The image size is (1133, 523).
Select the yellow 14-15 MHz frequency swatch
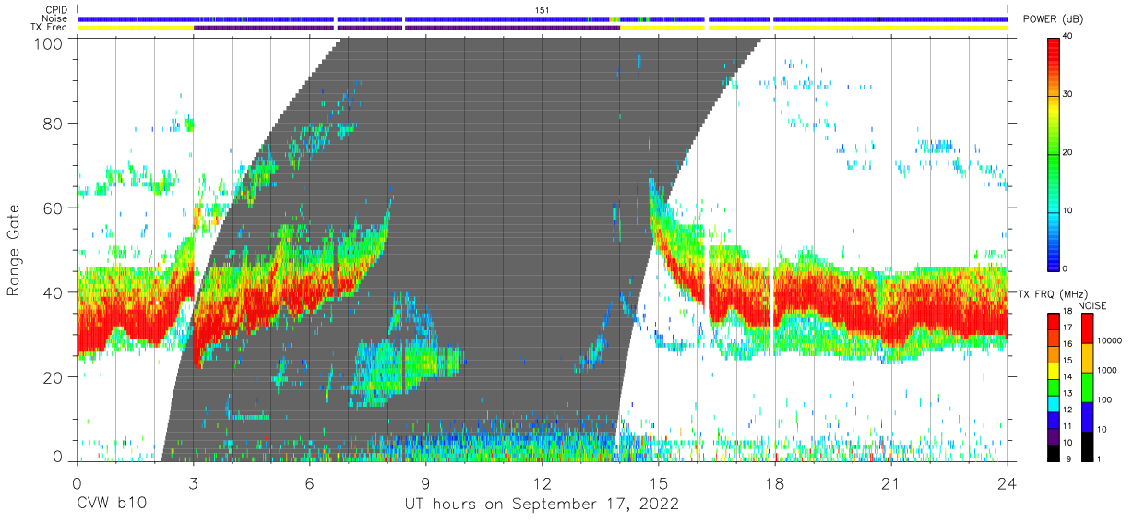click(1054, 370)
